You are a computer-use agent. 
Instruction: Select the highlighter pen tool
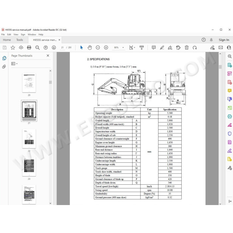(162, 48)
